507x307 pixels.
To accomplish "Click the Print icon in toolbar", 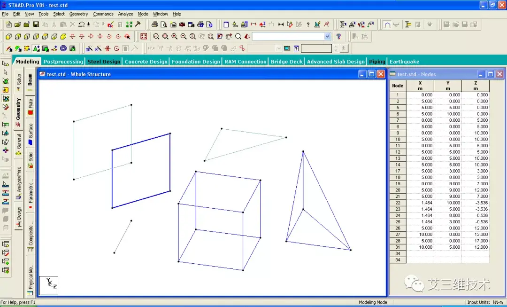I will [154, 24].
